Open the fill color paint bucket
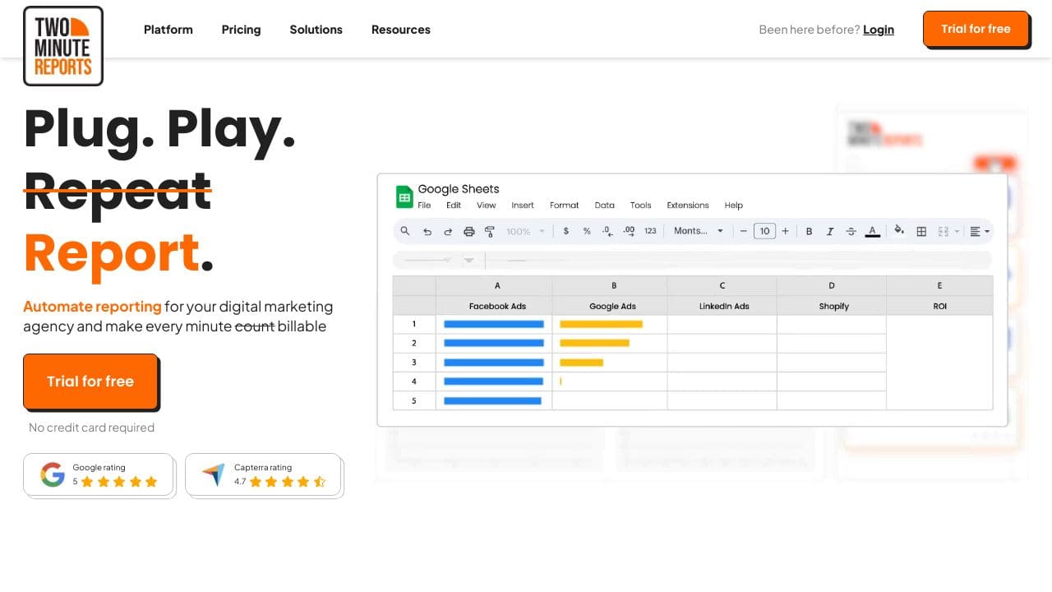Screen dimensions: 1052x592 pyautogui.click(x=899, y=230)
